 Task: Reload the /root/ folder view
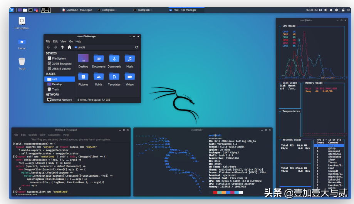coord(136,47)
